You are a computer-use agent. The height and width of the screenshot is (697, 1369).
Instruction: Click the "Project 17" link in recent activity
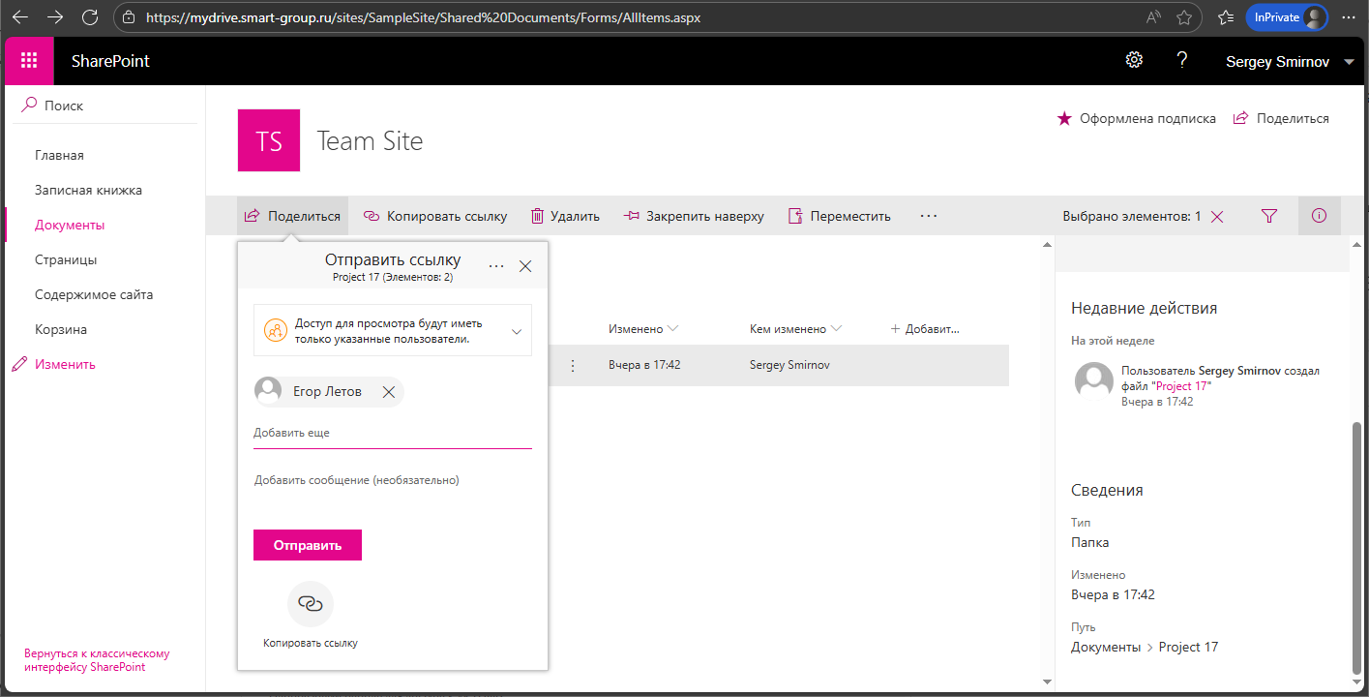(x=1180, y=386)
